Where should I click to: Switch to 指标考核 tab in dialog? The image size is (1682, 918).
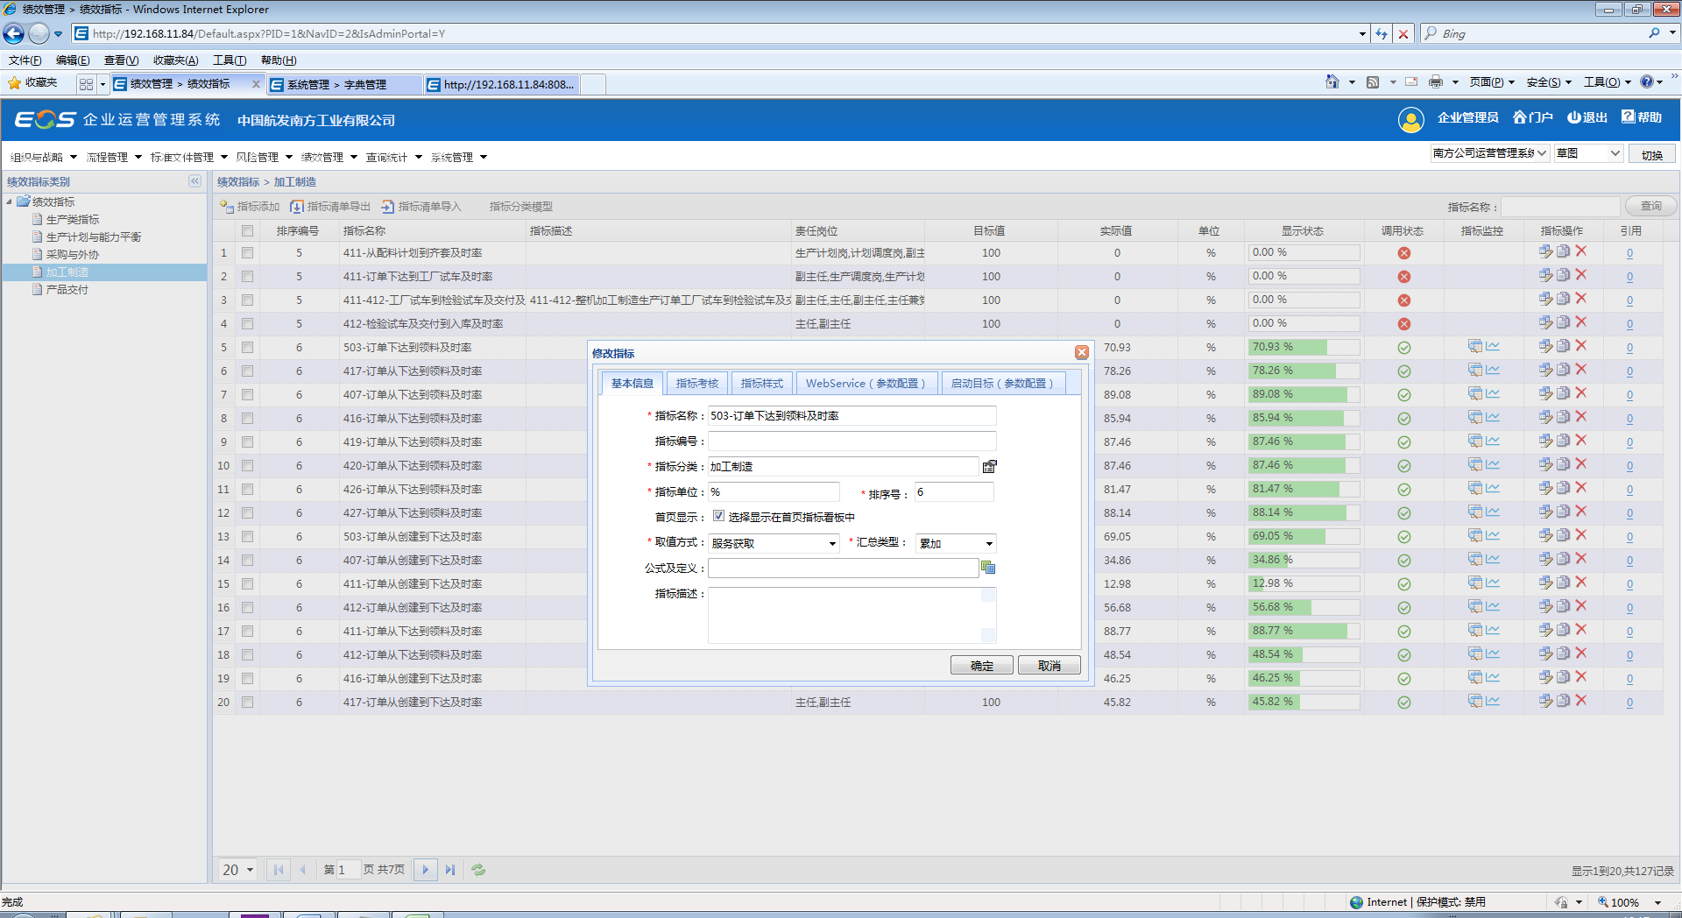click(697, 384)
